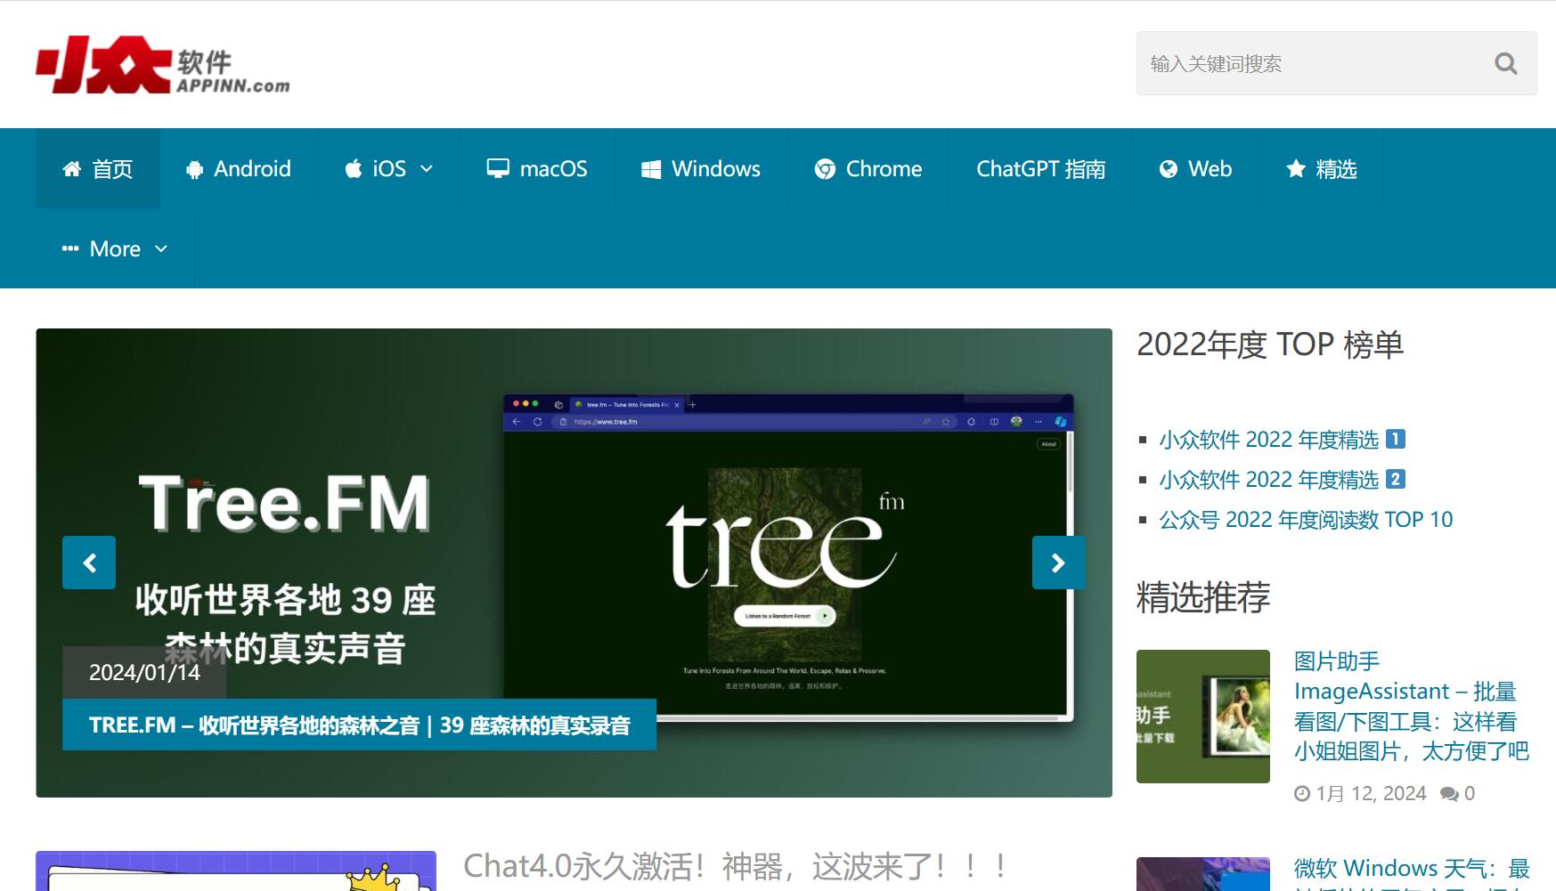Open the Chrome category
1556x891 pixels.
[868, 168]
